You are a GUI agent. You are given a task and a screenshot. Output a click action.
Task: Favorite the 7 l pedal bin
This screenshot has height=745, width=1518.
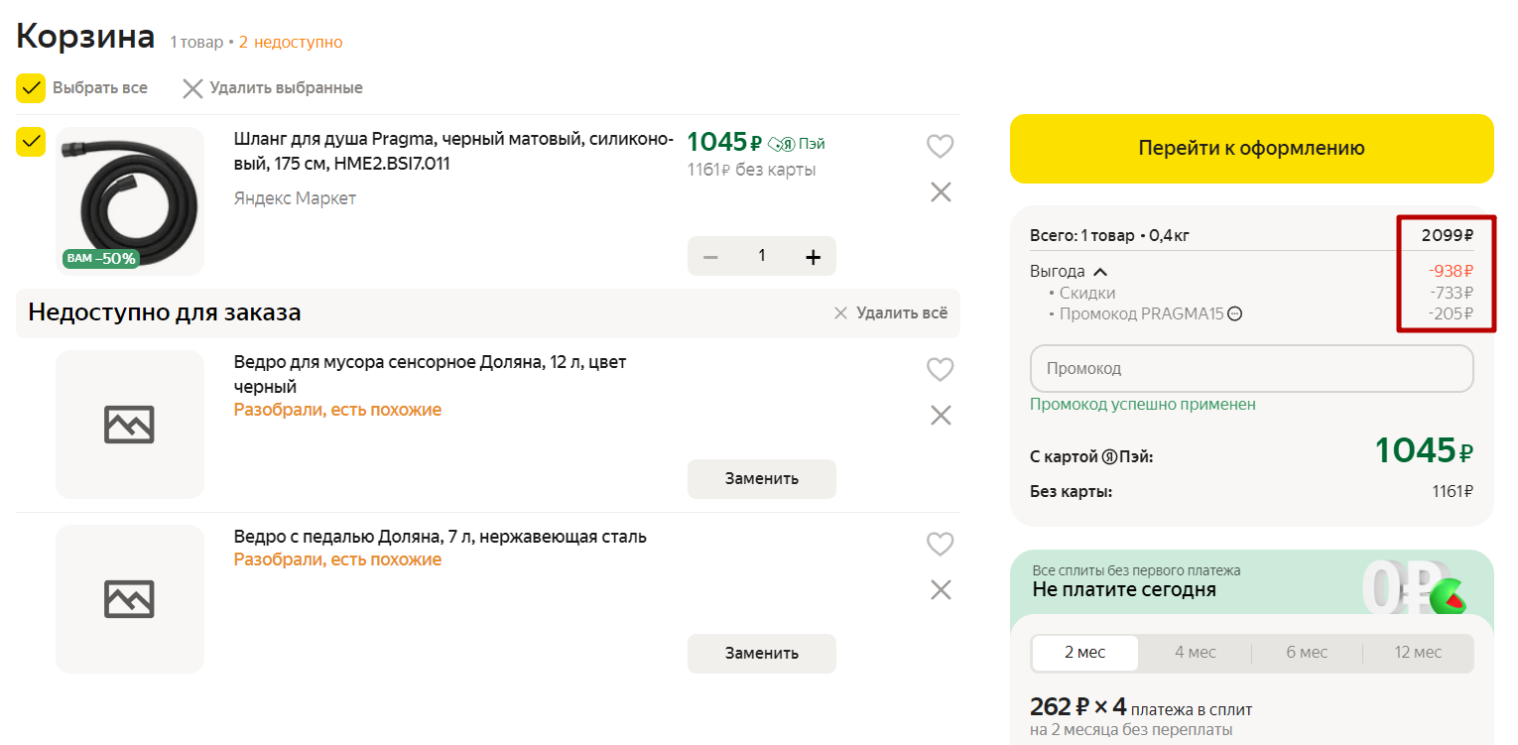click(x=939, y=544)
